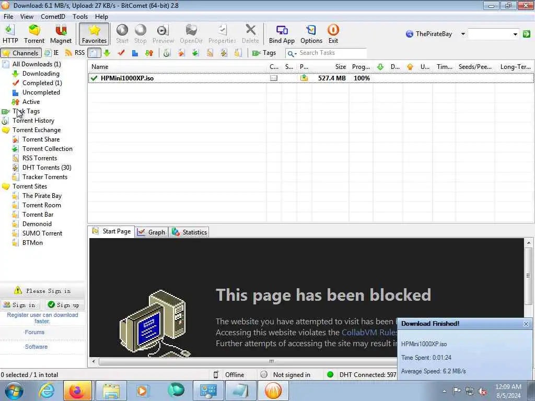Toggle the all-tasks list view button

94,53
